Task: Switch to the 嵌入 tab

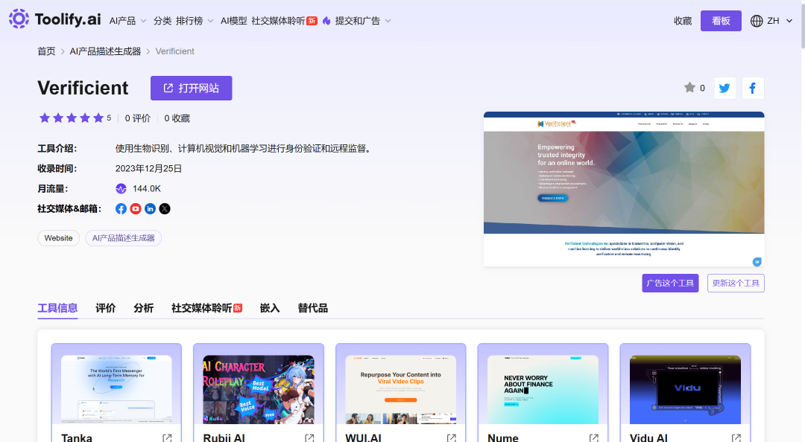Action: [x=270, y=308]
